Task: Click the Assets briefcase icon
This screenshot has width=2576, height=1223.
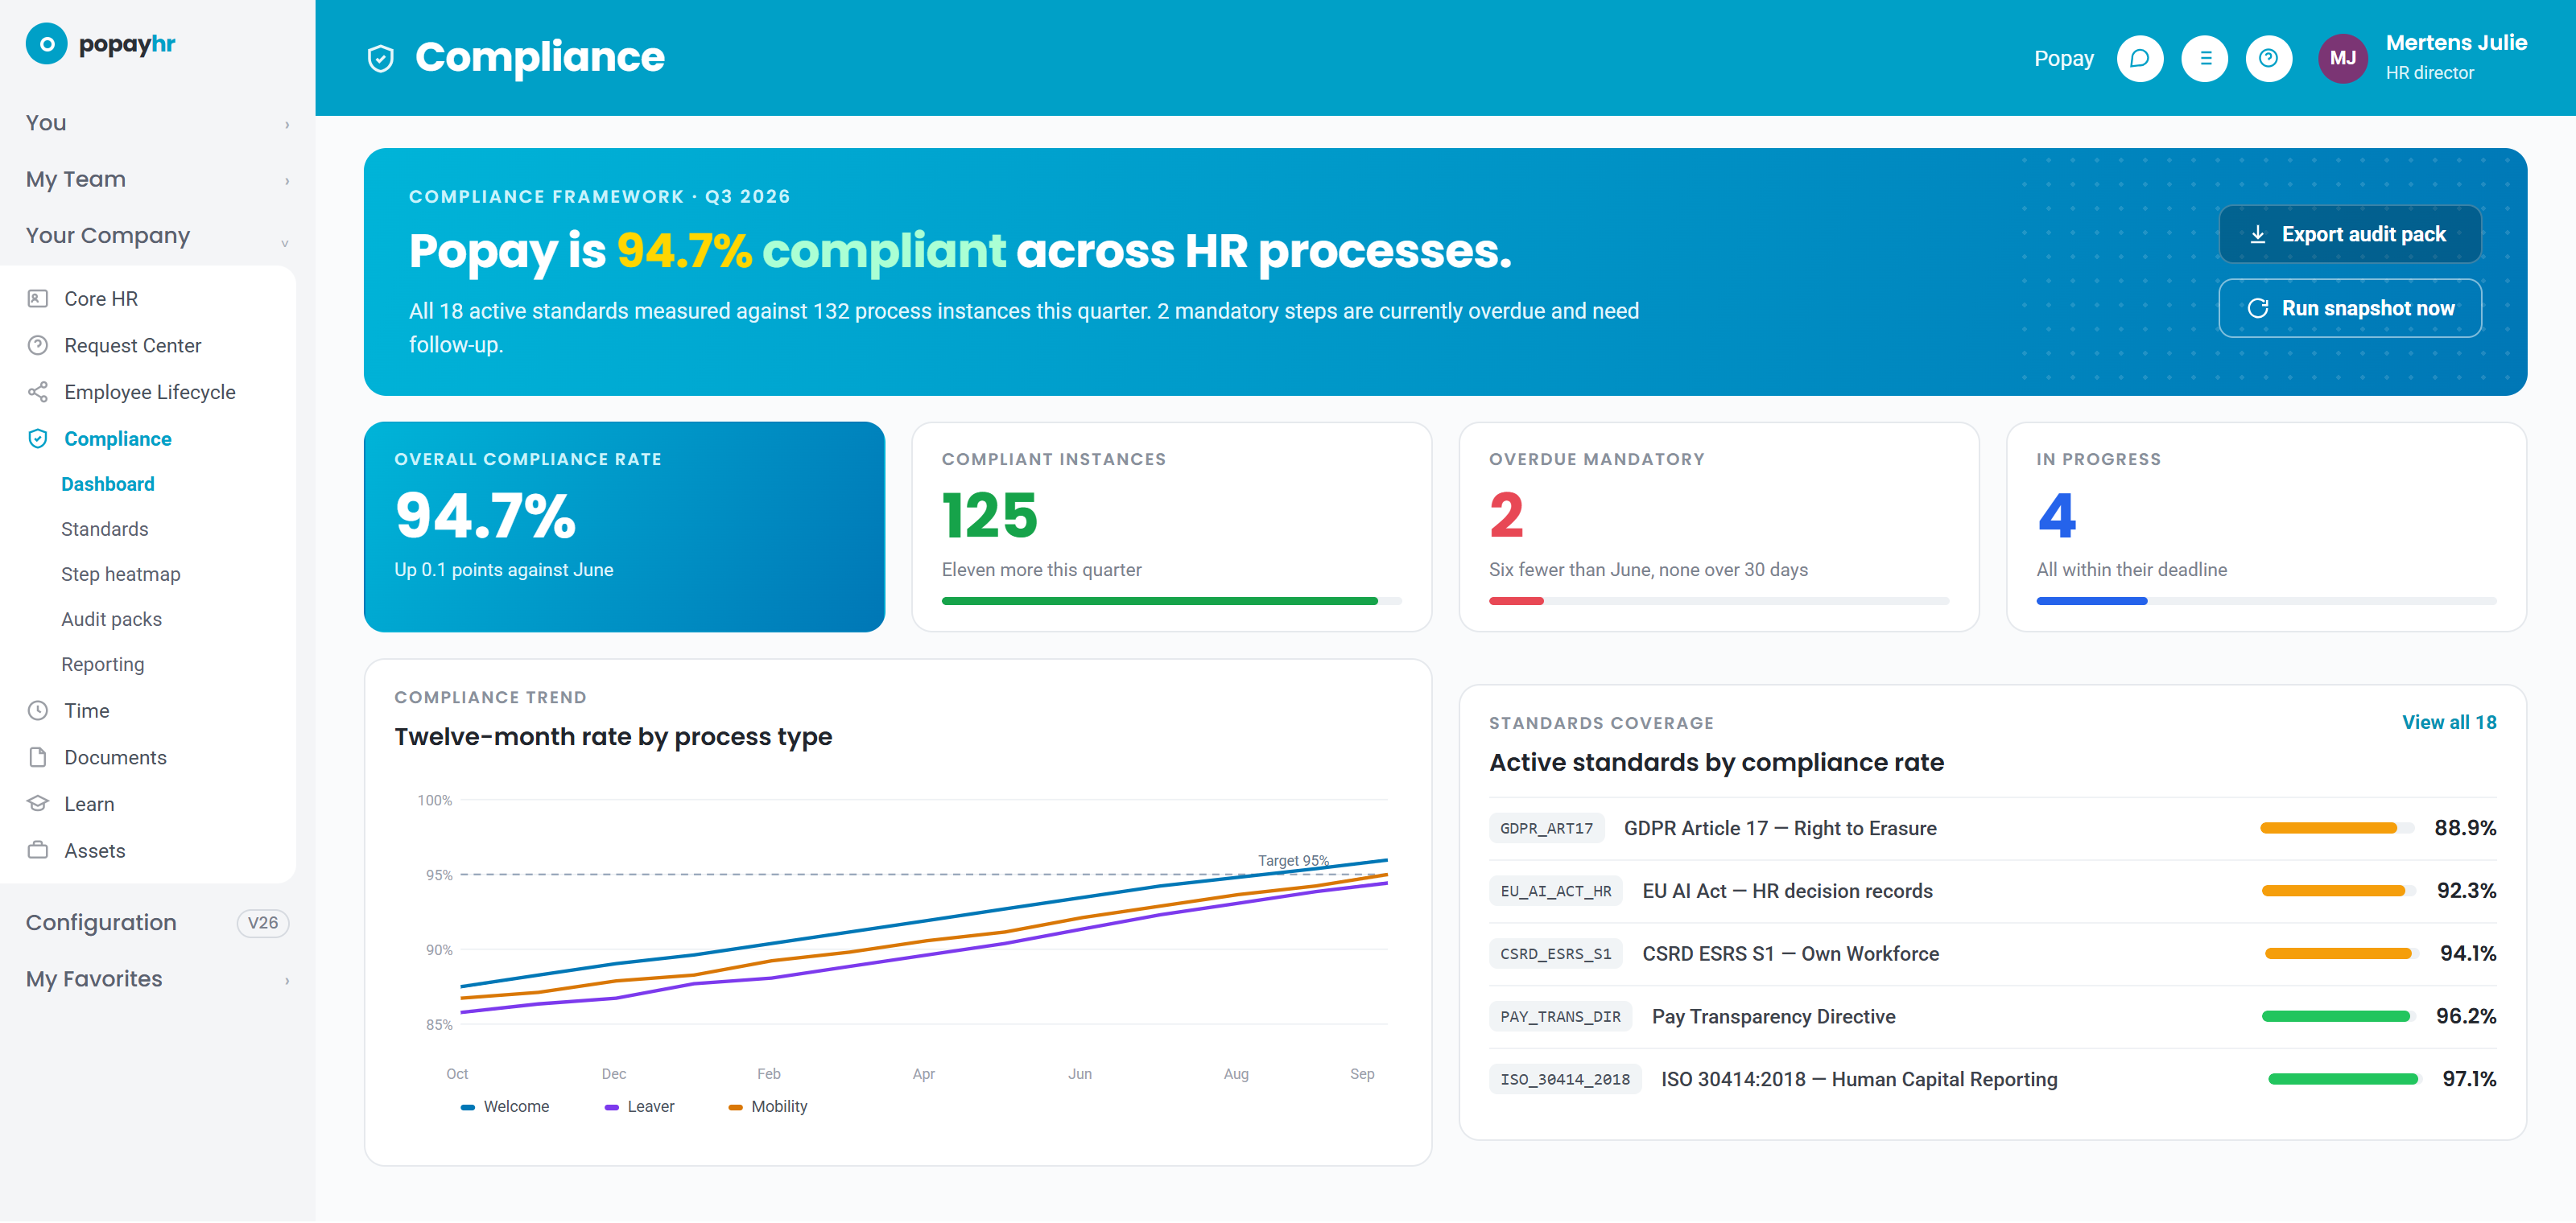Action: tap(38, 850)
